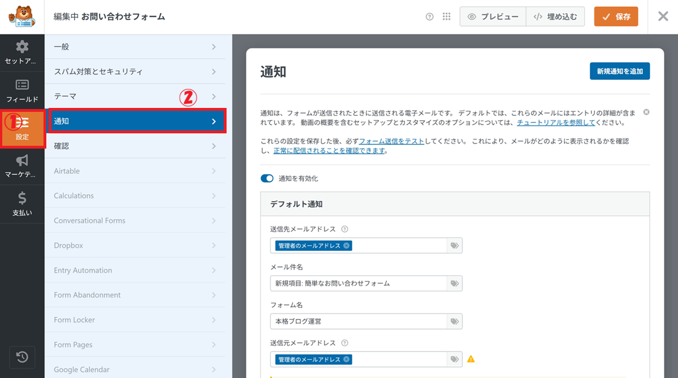Screen dimensions: 678x378
Task: Click the フォーム名 input field
Action: tap(359, 321)
